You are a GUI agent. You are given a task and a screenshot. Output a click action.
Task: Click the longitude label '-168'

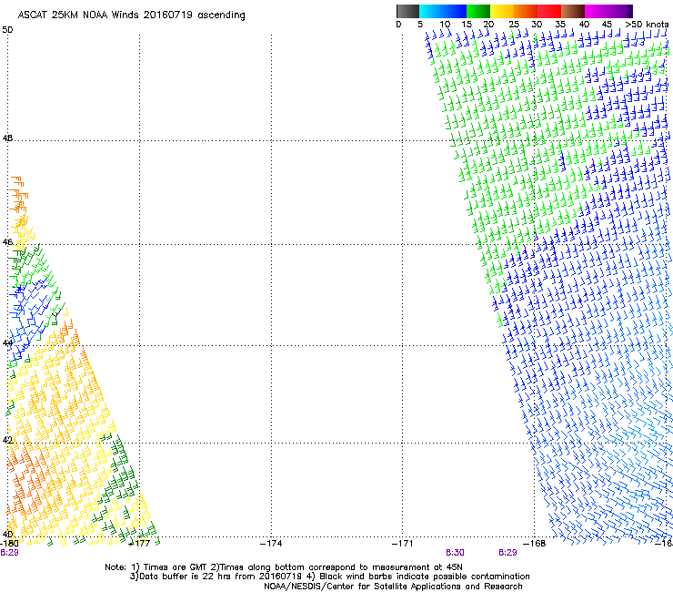click(x=535, y=544)
